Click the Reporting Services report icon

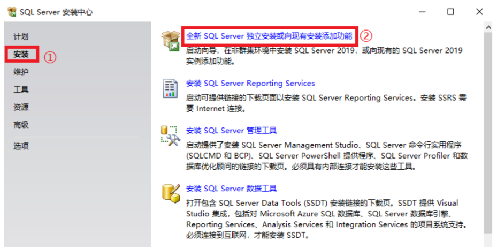170,88
